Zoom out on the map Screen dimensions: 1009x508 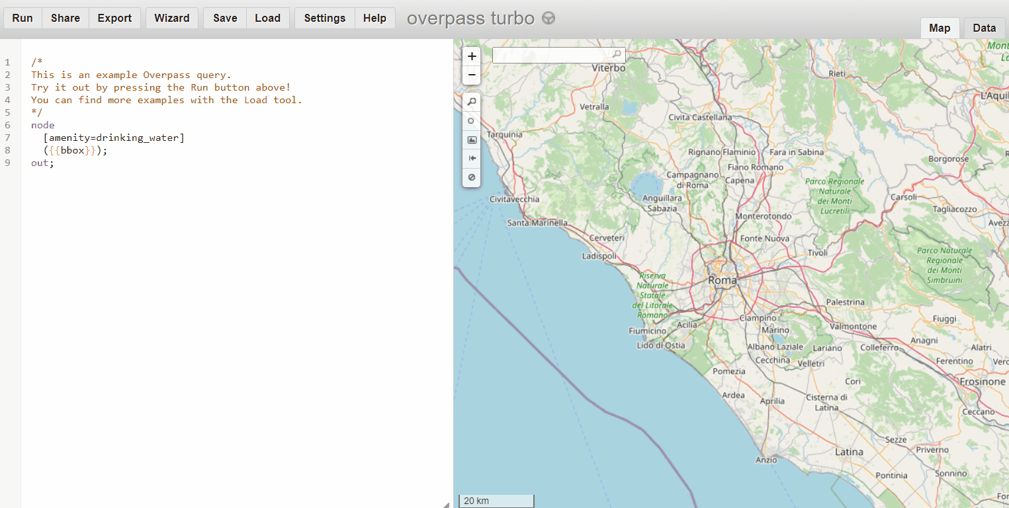click(x=472, y=75)
